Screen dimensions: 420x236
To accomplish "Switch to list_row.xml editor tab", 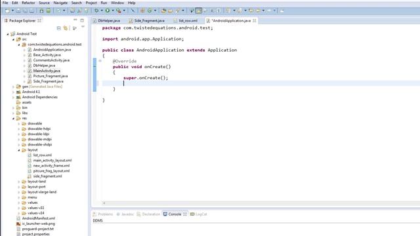I will pos(185,20).
